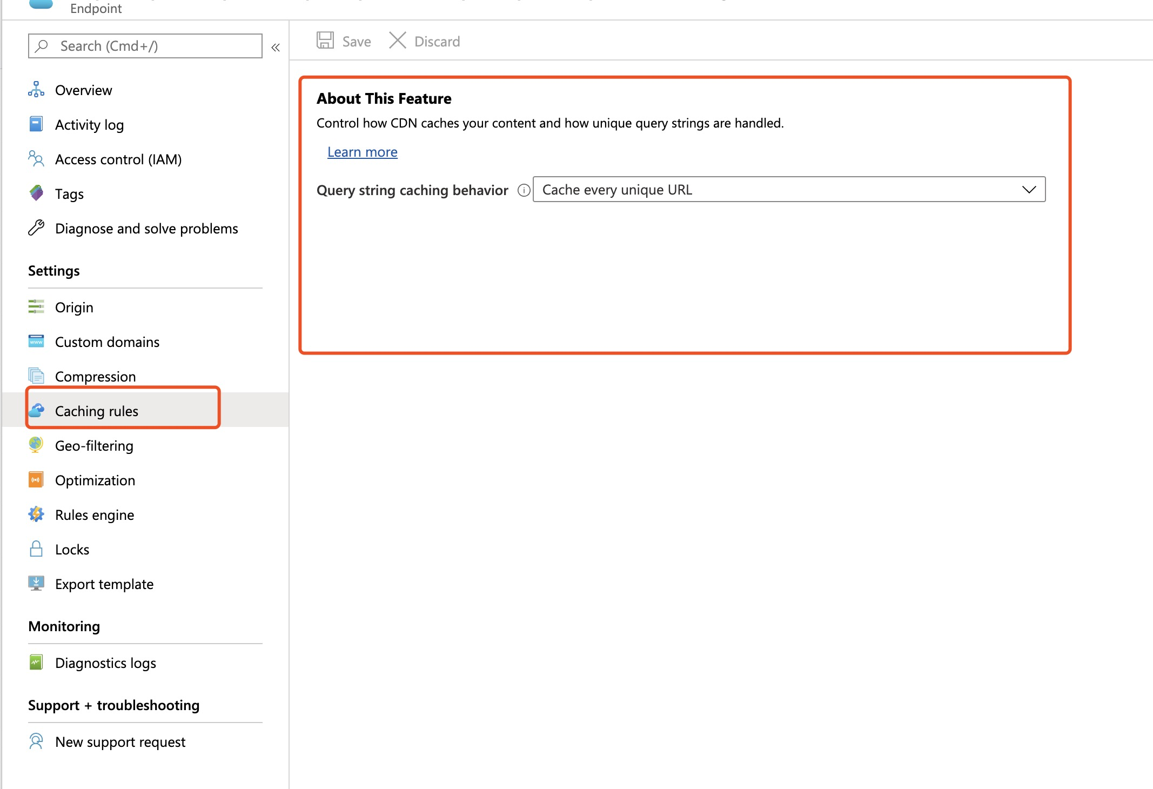Open the Overview page
Image resolution: width=1153 pixels, height=789 pixels.
tap(83, 90)
